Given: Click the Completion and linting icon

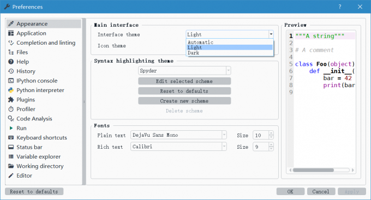Looking at the screenshot, I should coord(11,43).
